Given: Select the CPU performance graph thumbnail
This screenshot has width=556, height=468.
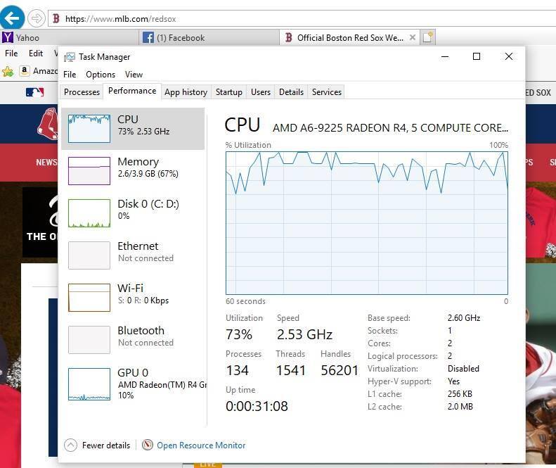Looking at the screenshot, I should [x=89, y=128].
